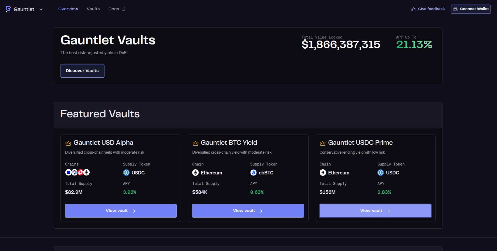This screenshot has width=497, height=251.
Task: Go to the Overview tab
Action: point(68,9)
